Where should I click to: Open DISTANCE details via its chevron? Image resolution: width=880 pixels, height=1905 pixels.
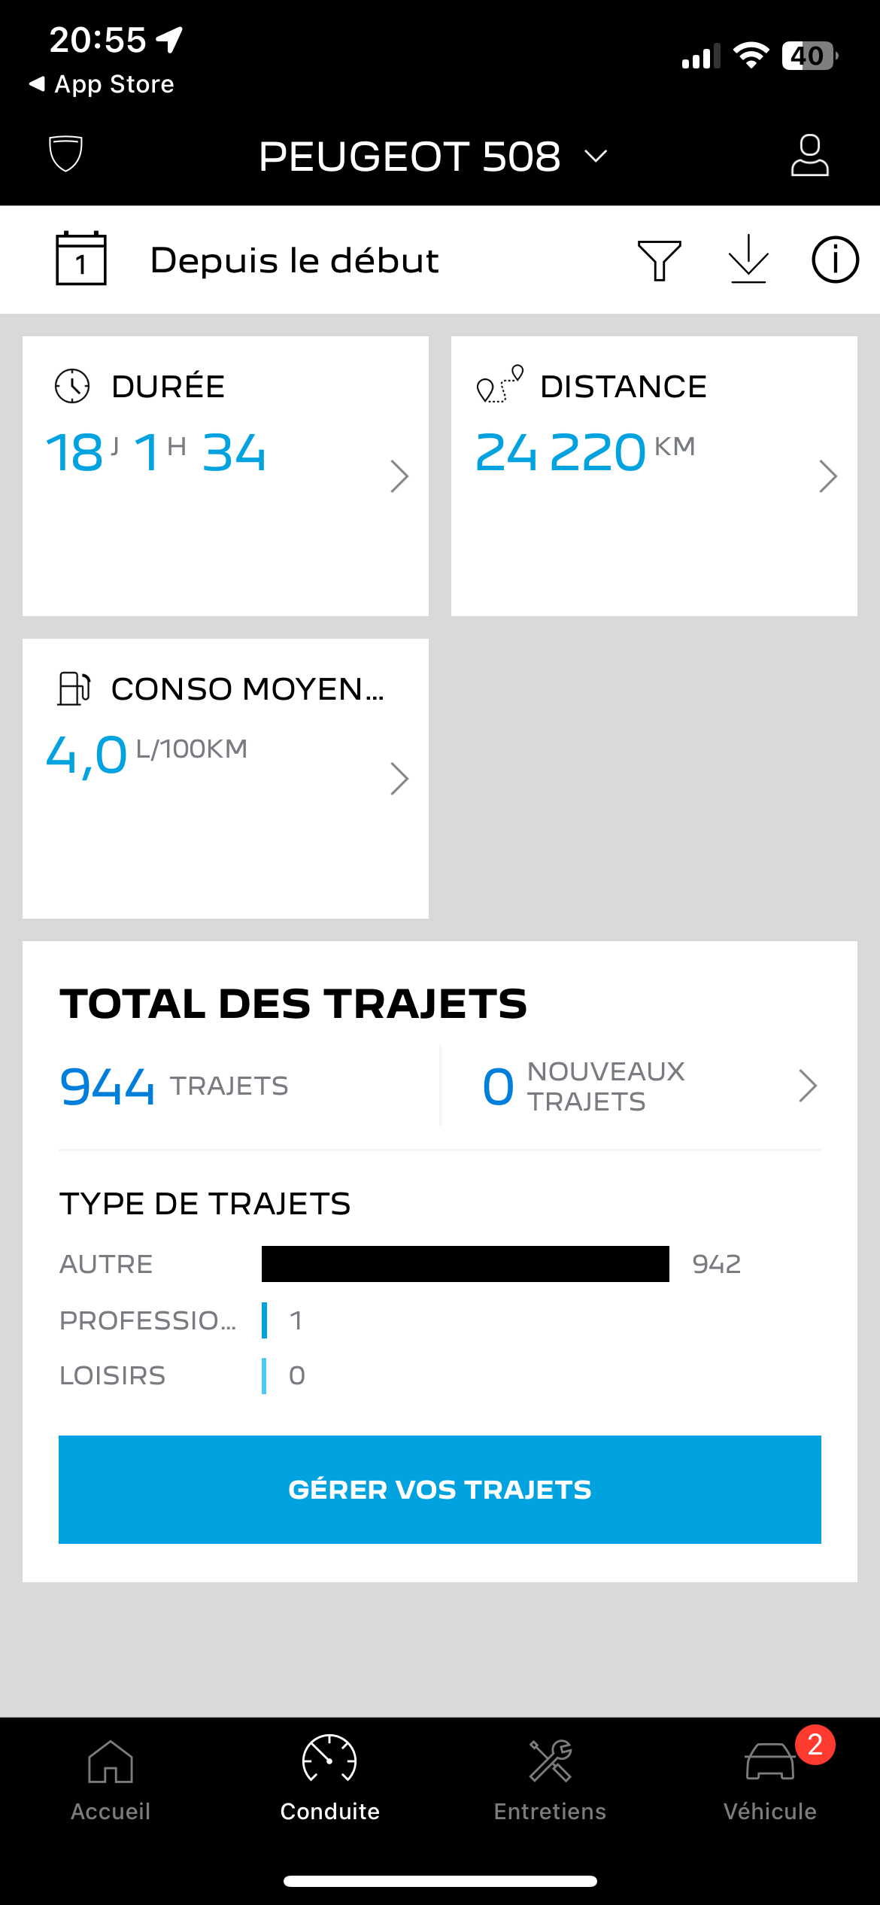(827, 476)
